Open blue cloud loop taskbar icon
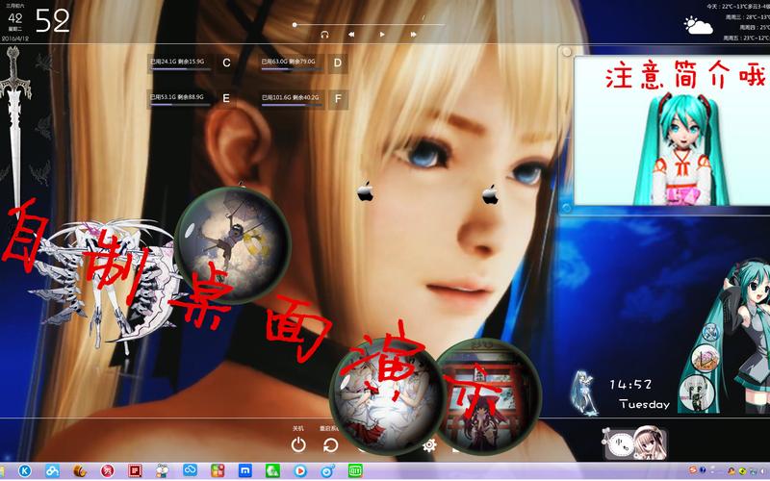Viewport: 770px width, 481px height. (x=190, y=470)
